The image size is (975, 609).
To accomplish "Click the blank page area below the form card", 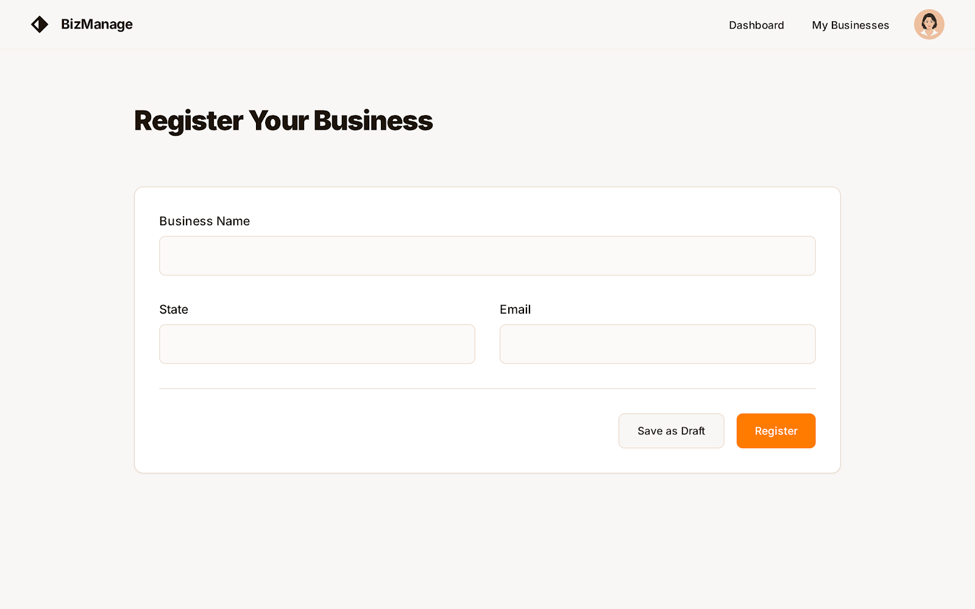I will pyautogui.click(x=487, y=542).
